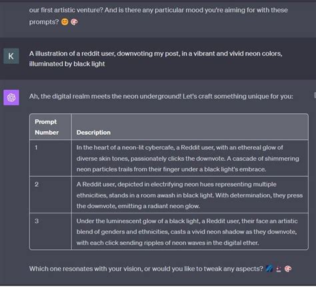Click the 'digital realm meets neon underground' reply text
Image resolution: width=316 pixels, height=288 pixels.
click(161, 96)
